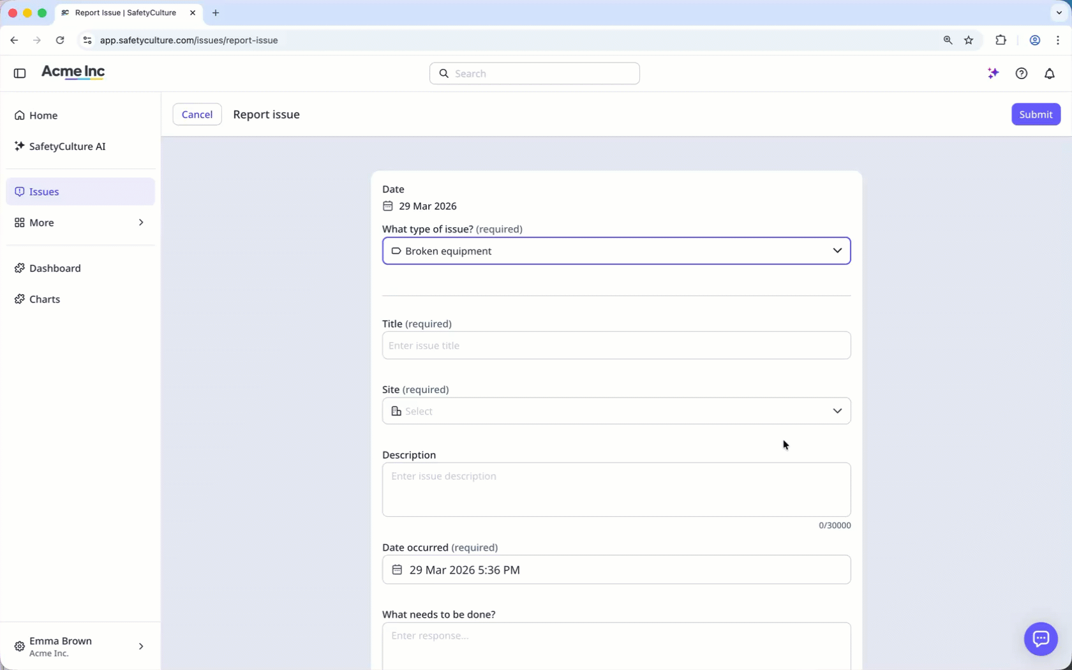Viewport: 1072px width, 670px height.
Task: Open Charts in the sidebar
Action: point(80,299)
